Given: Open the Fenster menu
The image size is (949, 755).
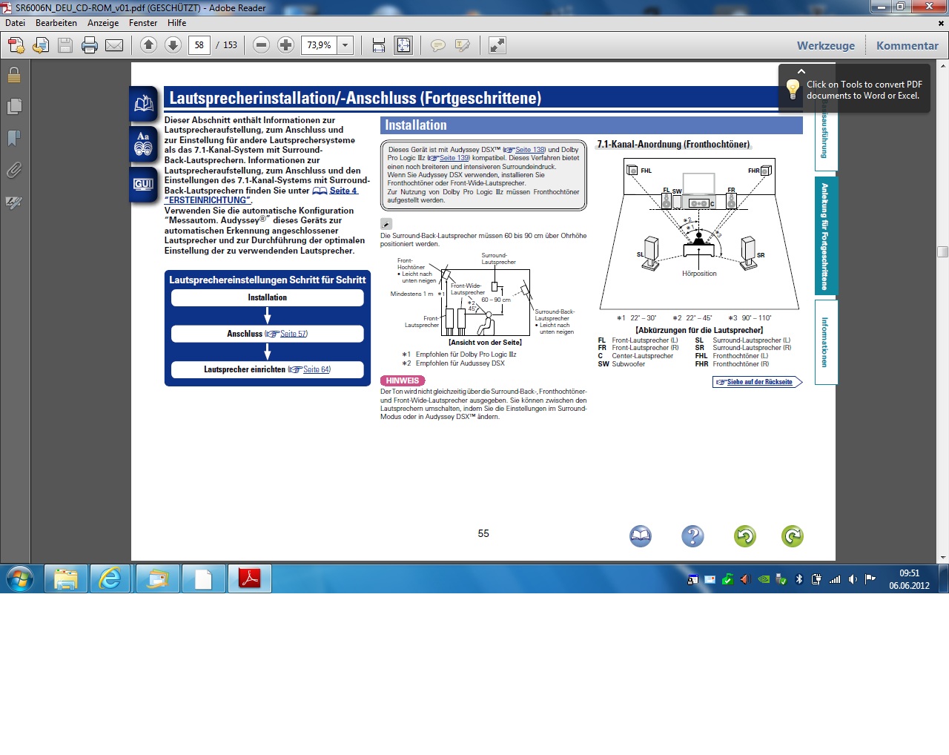Looking at the screenshot, I should [x=143, y=23].
